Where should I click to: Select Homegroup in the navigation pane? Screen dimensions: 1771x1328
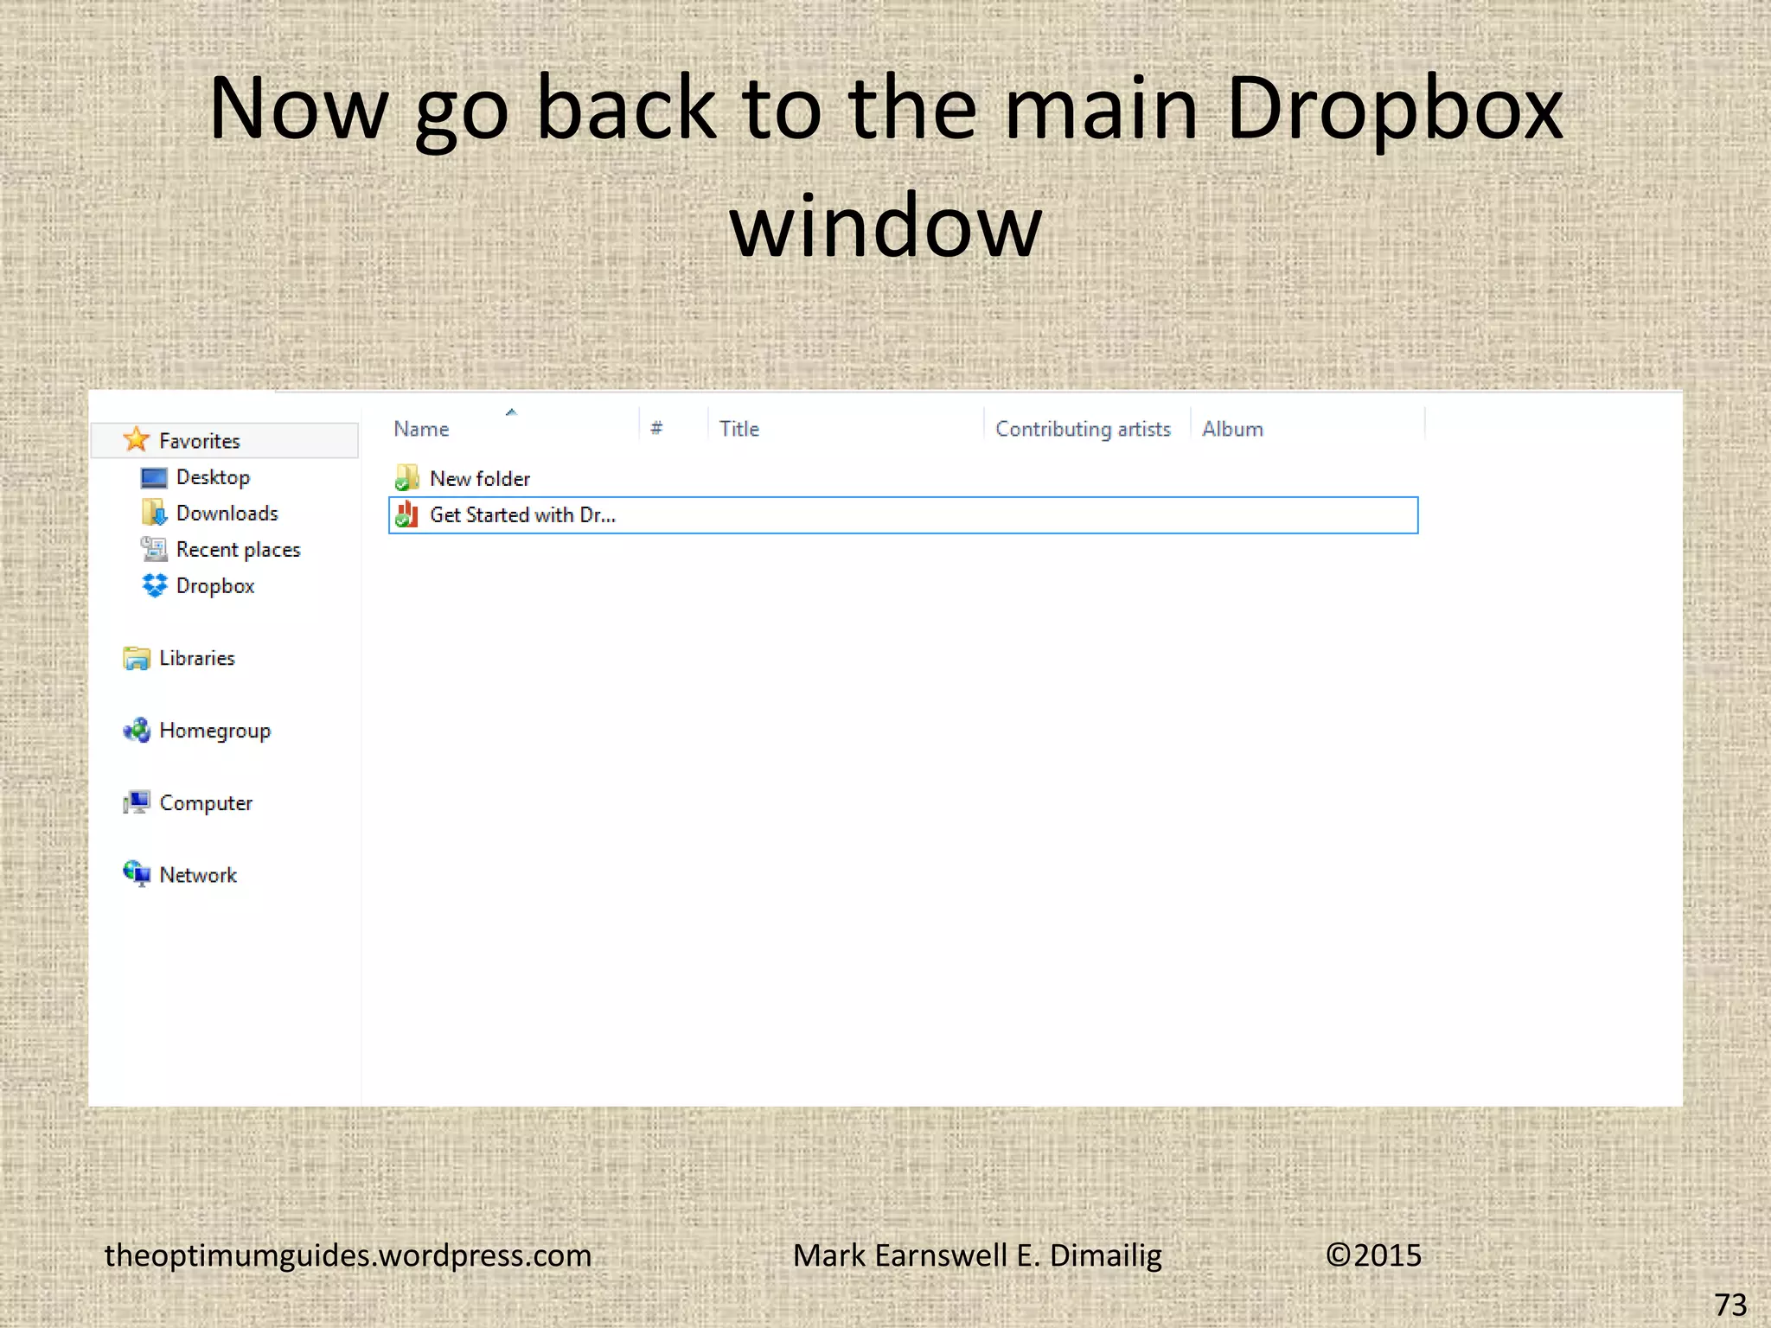215,731
